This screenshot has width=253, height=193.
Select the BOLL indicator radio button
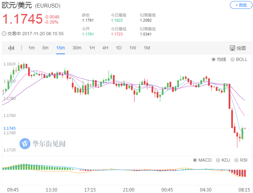[x=233, y=60]
